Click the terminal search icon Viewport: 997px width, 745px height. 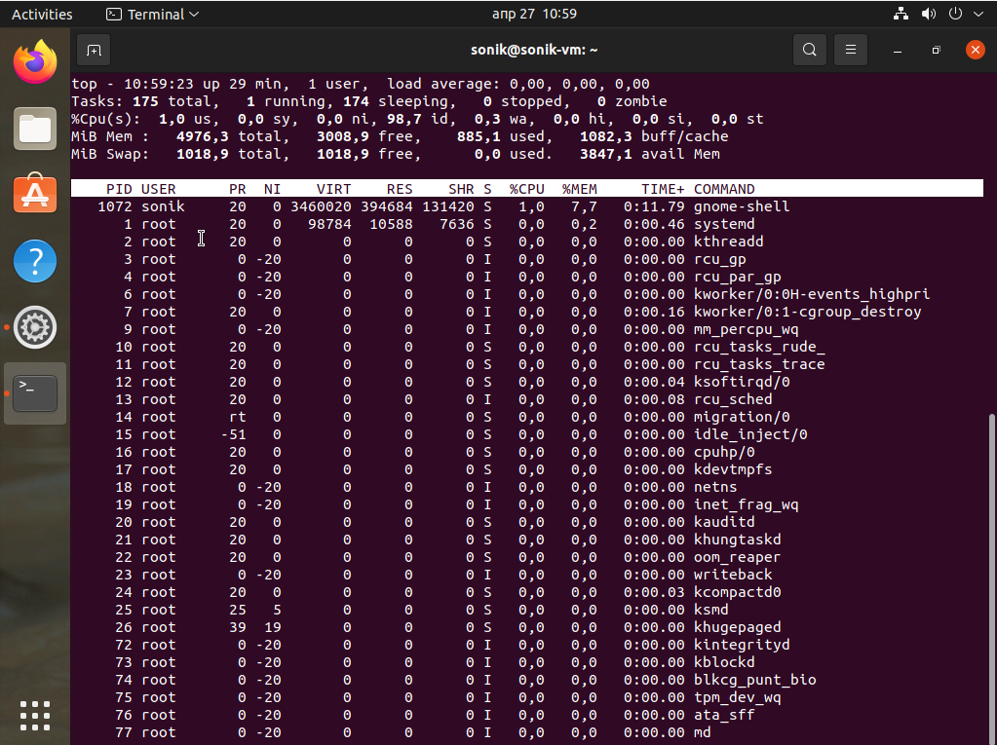(x=809, y=50)
